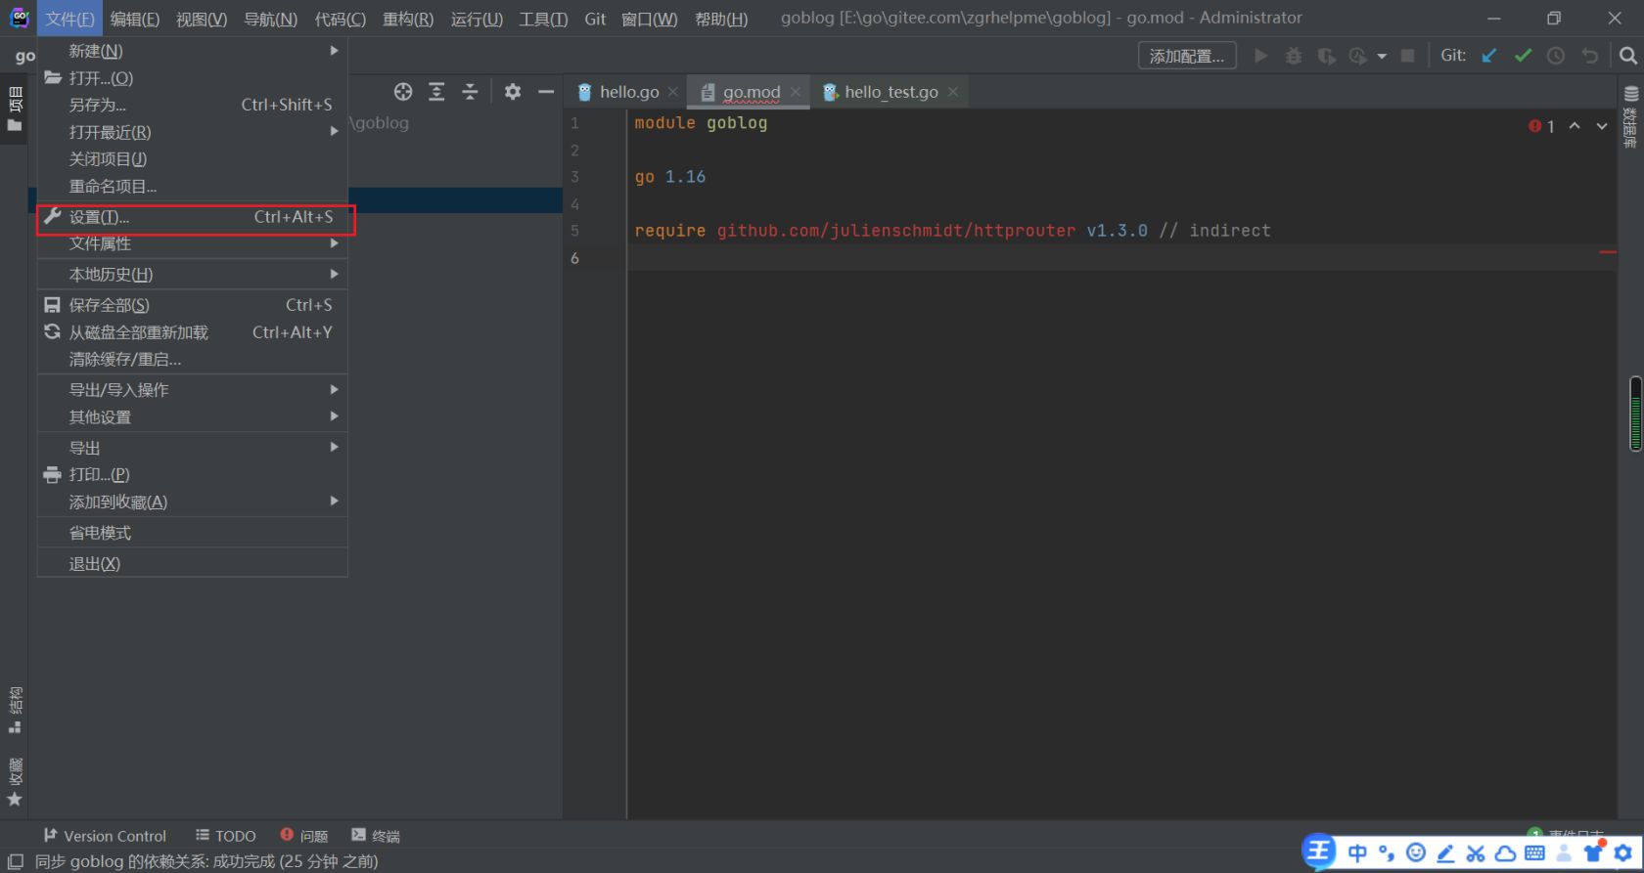
Task: Click IME soft keyboard icon
Action: [x=1534, y=852]
